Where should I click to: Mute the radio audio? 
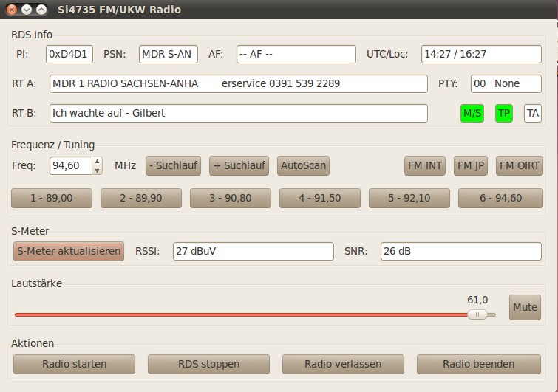pyautogui.click(x=525, y=307)
